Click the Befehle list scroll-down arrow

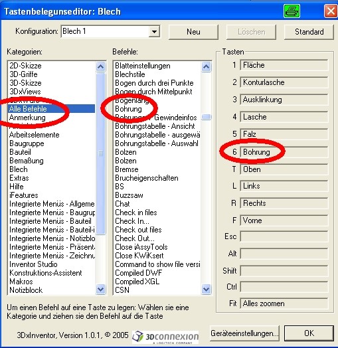pos(206,289)
